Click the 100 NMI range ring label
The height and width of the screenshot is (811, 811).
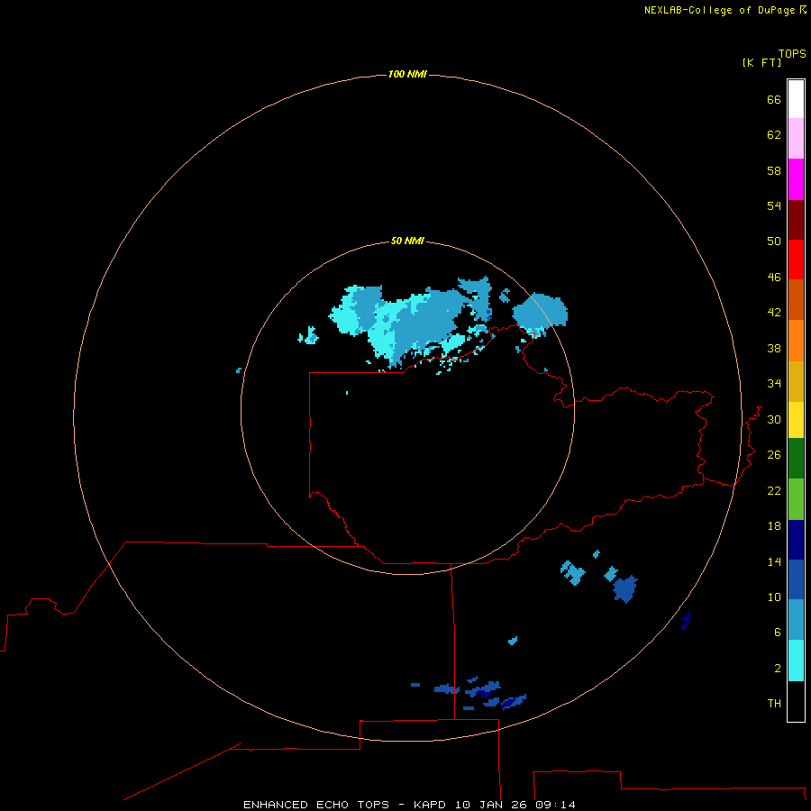[x=407, y=74]
